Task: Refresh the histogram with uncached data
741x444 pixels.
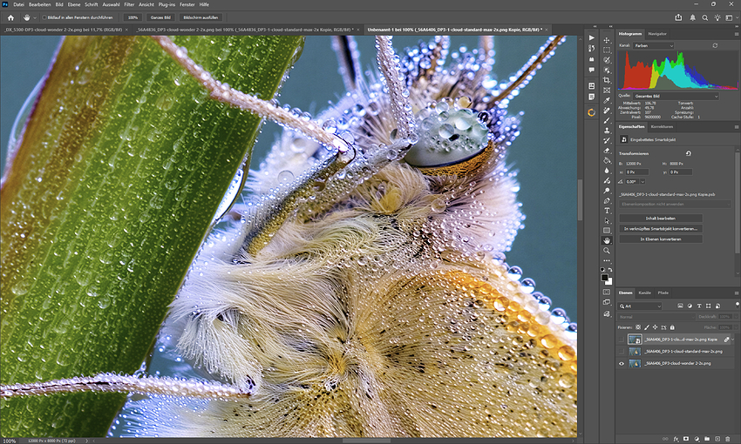Action: pos(715,45)
